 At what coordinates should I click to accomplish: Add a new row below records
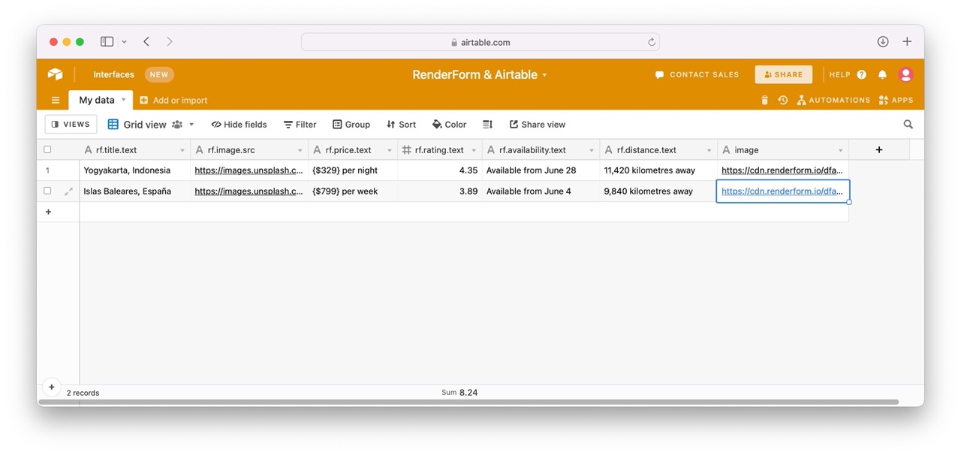[x=49, y=212]
